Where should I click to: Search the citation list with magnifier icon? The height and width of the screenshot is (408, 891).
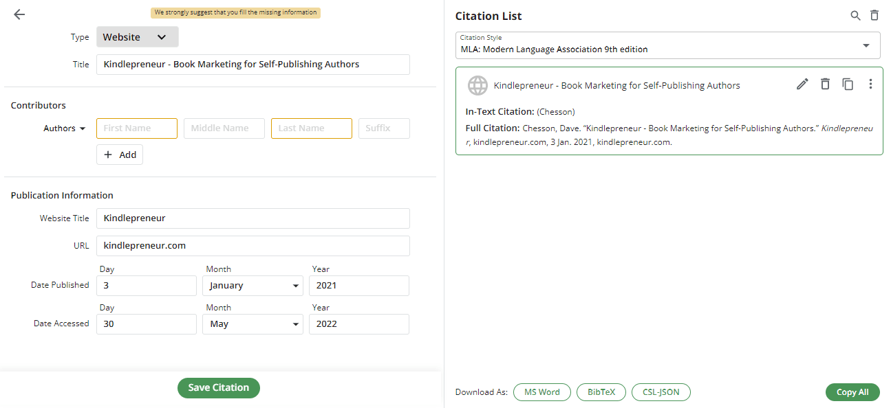coord(855,16)
